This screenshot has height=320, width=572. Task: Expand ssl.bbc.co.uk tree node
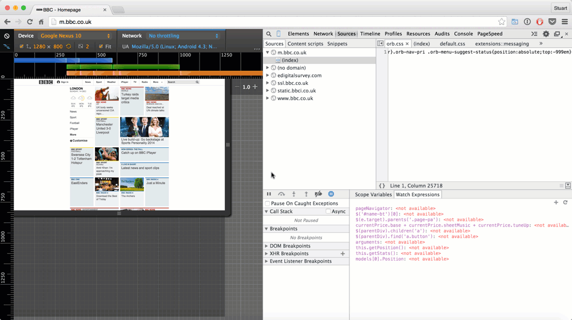pyautogui.click(x=267, y=83)
